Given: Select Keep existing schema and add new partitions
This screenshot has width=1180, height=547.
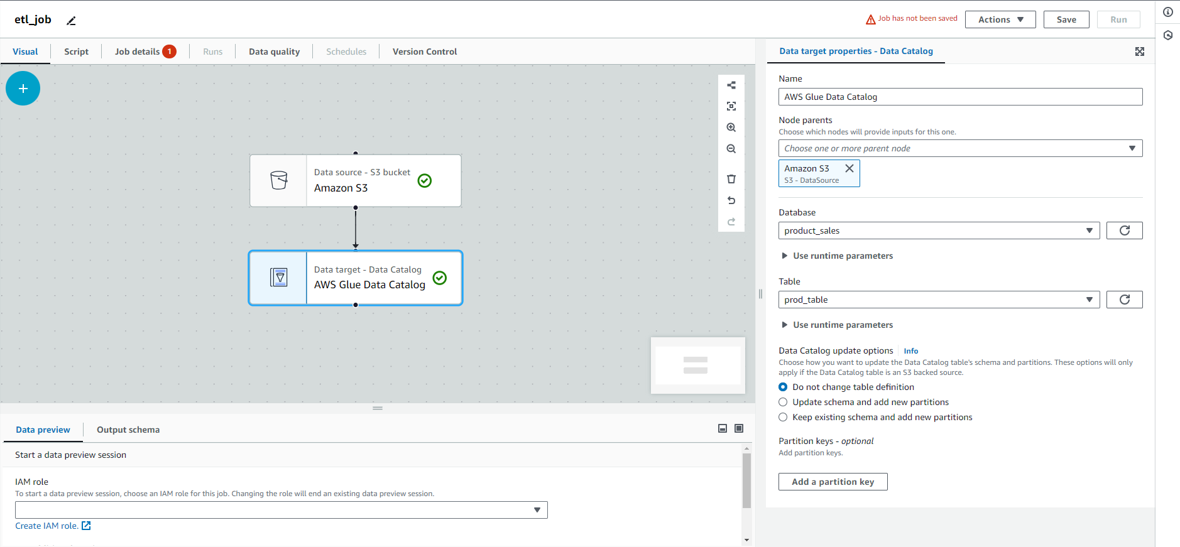Looking at the screenshot, I should click(783, 417).
